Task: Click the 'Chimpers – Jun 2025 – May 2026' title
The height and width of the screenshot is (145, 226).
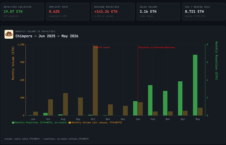Action: pyautogui.click(x=47, y=36)
